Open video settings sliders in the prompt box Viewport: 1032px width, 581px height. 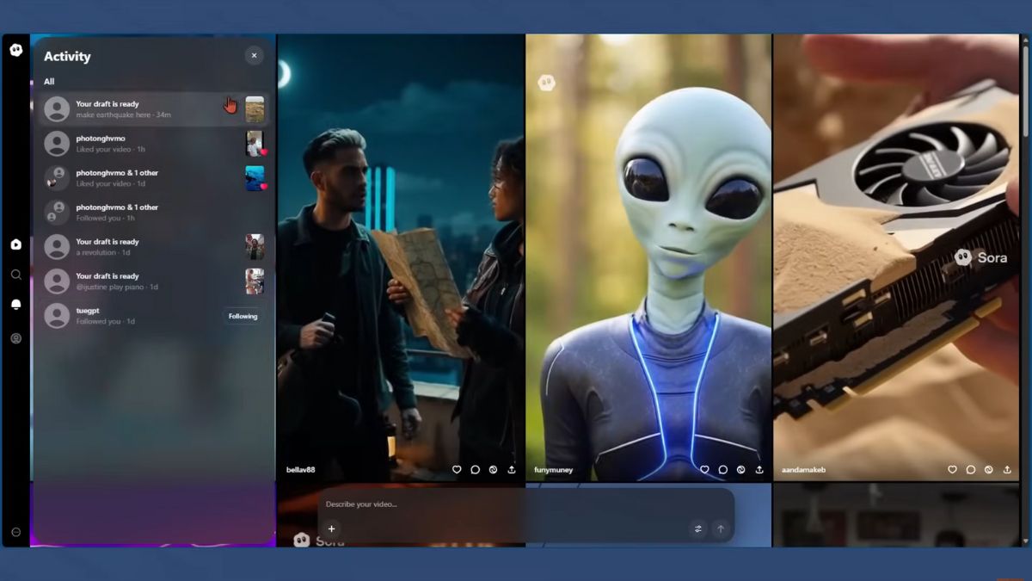coord(697,529)
